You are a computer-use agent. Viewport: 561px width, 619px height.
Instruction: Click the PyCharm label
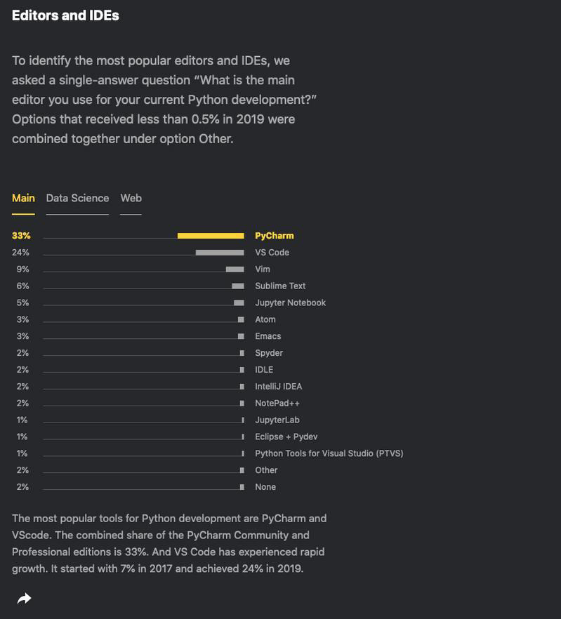click(x=274, y=236)
